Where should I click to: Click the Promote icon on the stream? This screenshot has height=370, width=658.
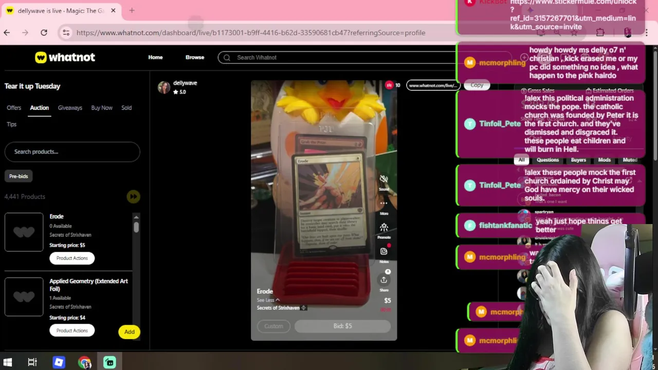click(383, 227)
